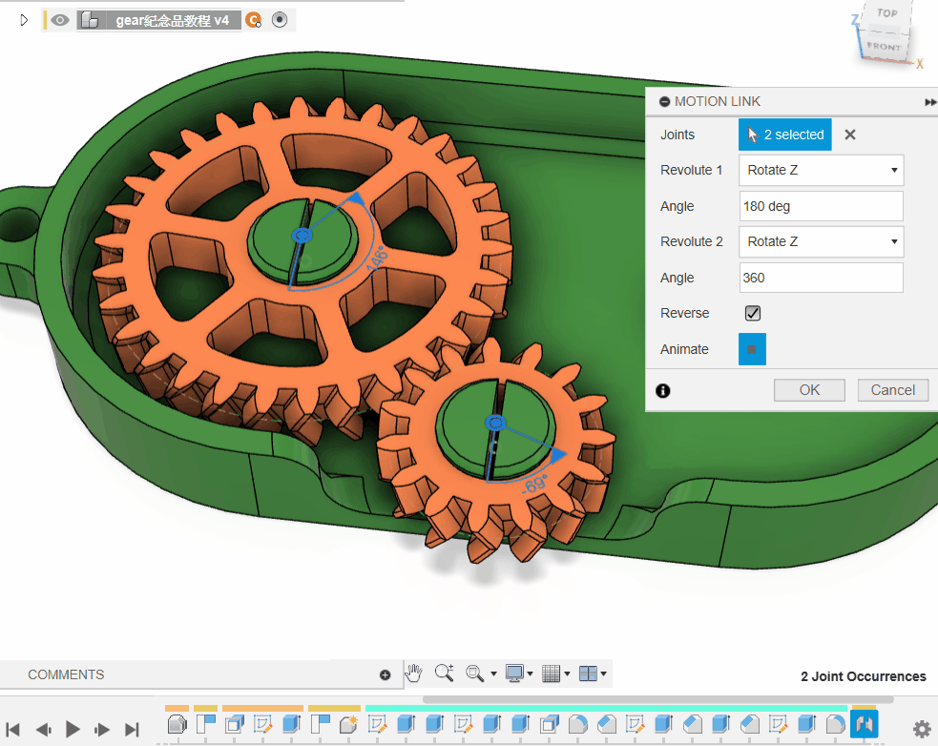
Task: Clear the joints selection with X
Action: coord(850,135)
